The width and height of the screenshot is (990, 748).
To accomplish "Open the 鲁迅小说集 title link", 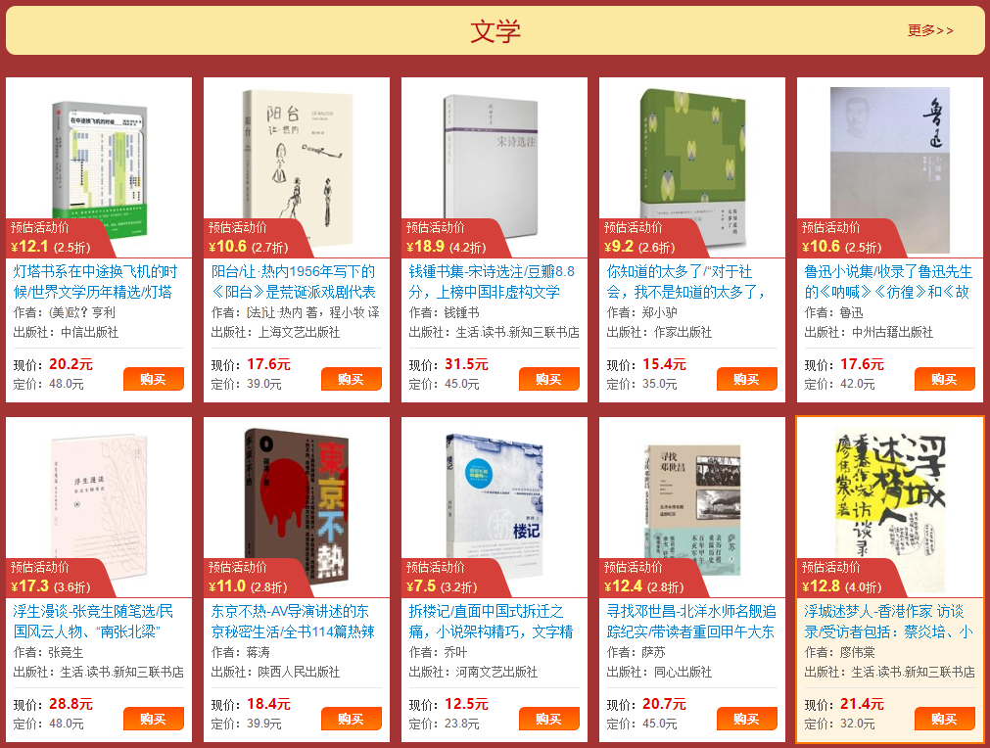I will point(888,282).
